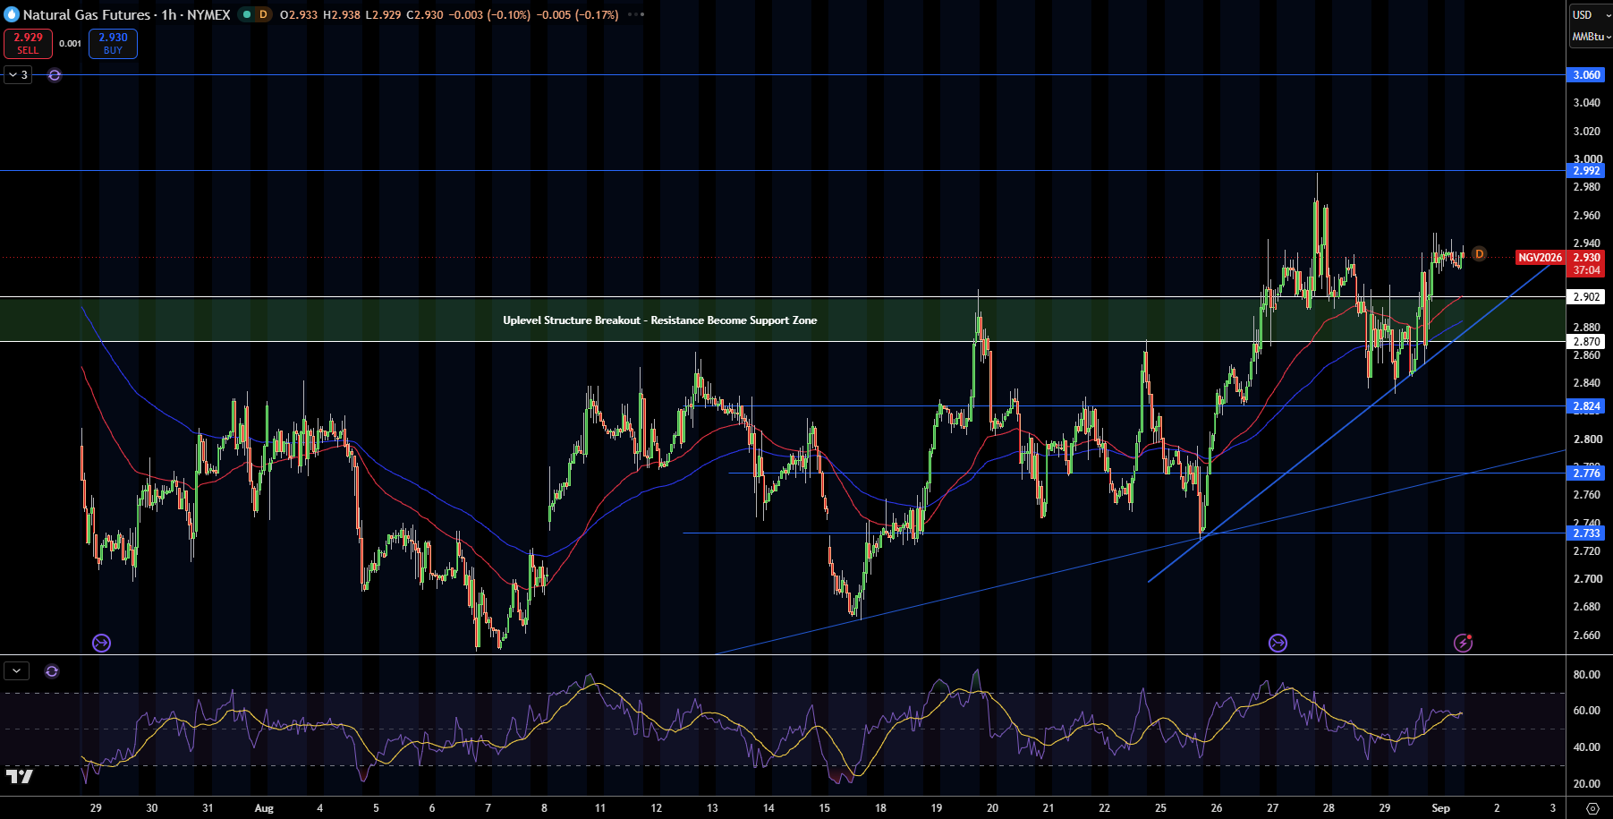Select the Uplevel Structure Breakout text annotation
Screen dimensions: 1613x819
[660, 320]
